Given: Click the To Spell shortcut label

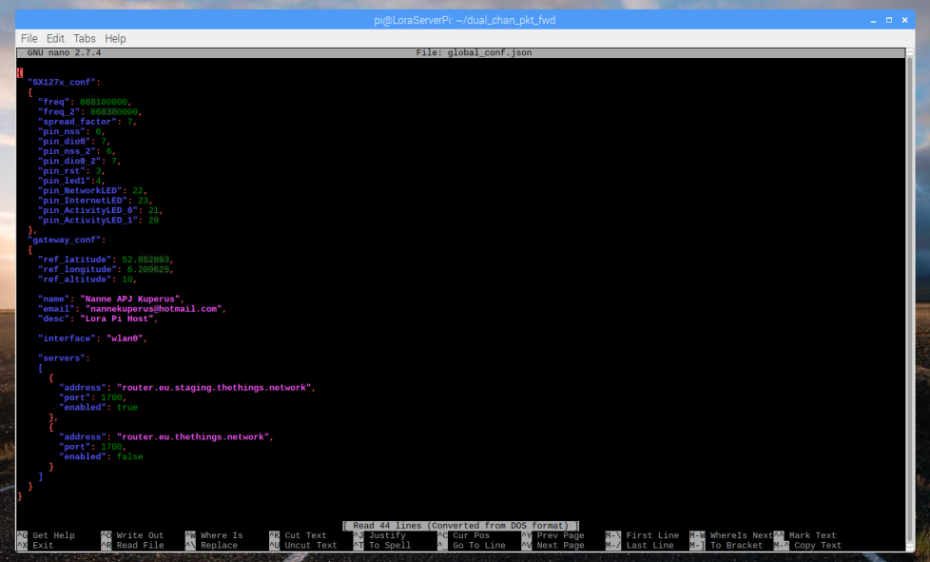Looking at the screenshot, I should tap(390, 545).
